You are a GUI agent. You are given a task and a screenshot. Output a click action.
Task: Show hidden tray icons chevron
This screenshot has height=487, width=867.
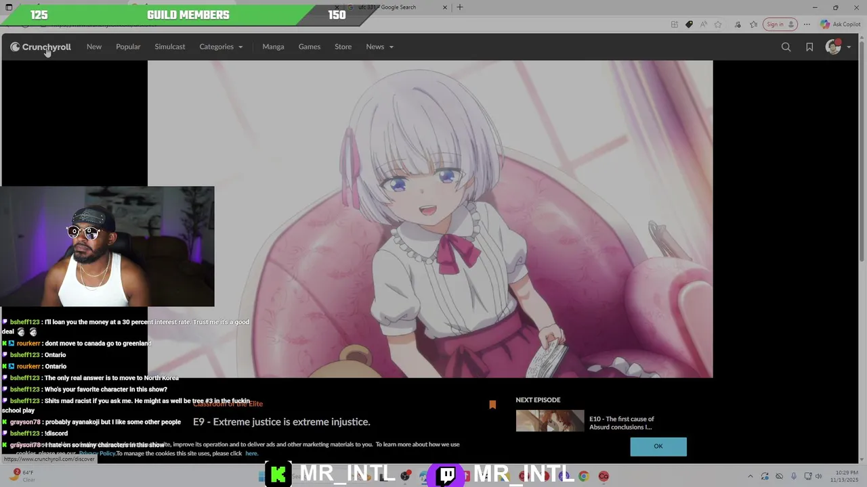pyautogui.click(x=750, y=476)
